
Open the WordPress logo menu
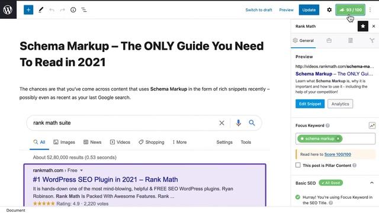point(8,9)
